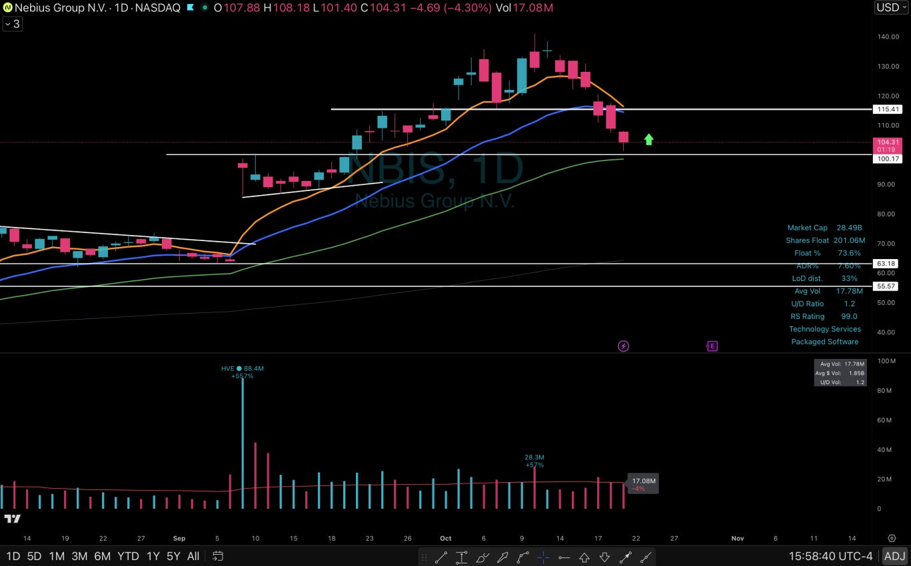Click the cyan flag next to NASDAQ
Viewport: 911px width, 566px height.
coord(191,8)
